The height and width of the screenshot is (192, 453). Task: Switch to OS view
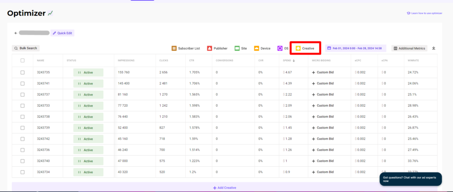[283, 49]
